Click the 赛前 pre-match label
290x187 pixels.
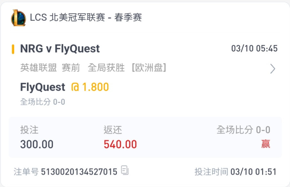click(x=71, y=68)
